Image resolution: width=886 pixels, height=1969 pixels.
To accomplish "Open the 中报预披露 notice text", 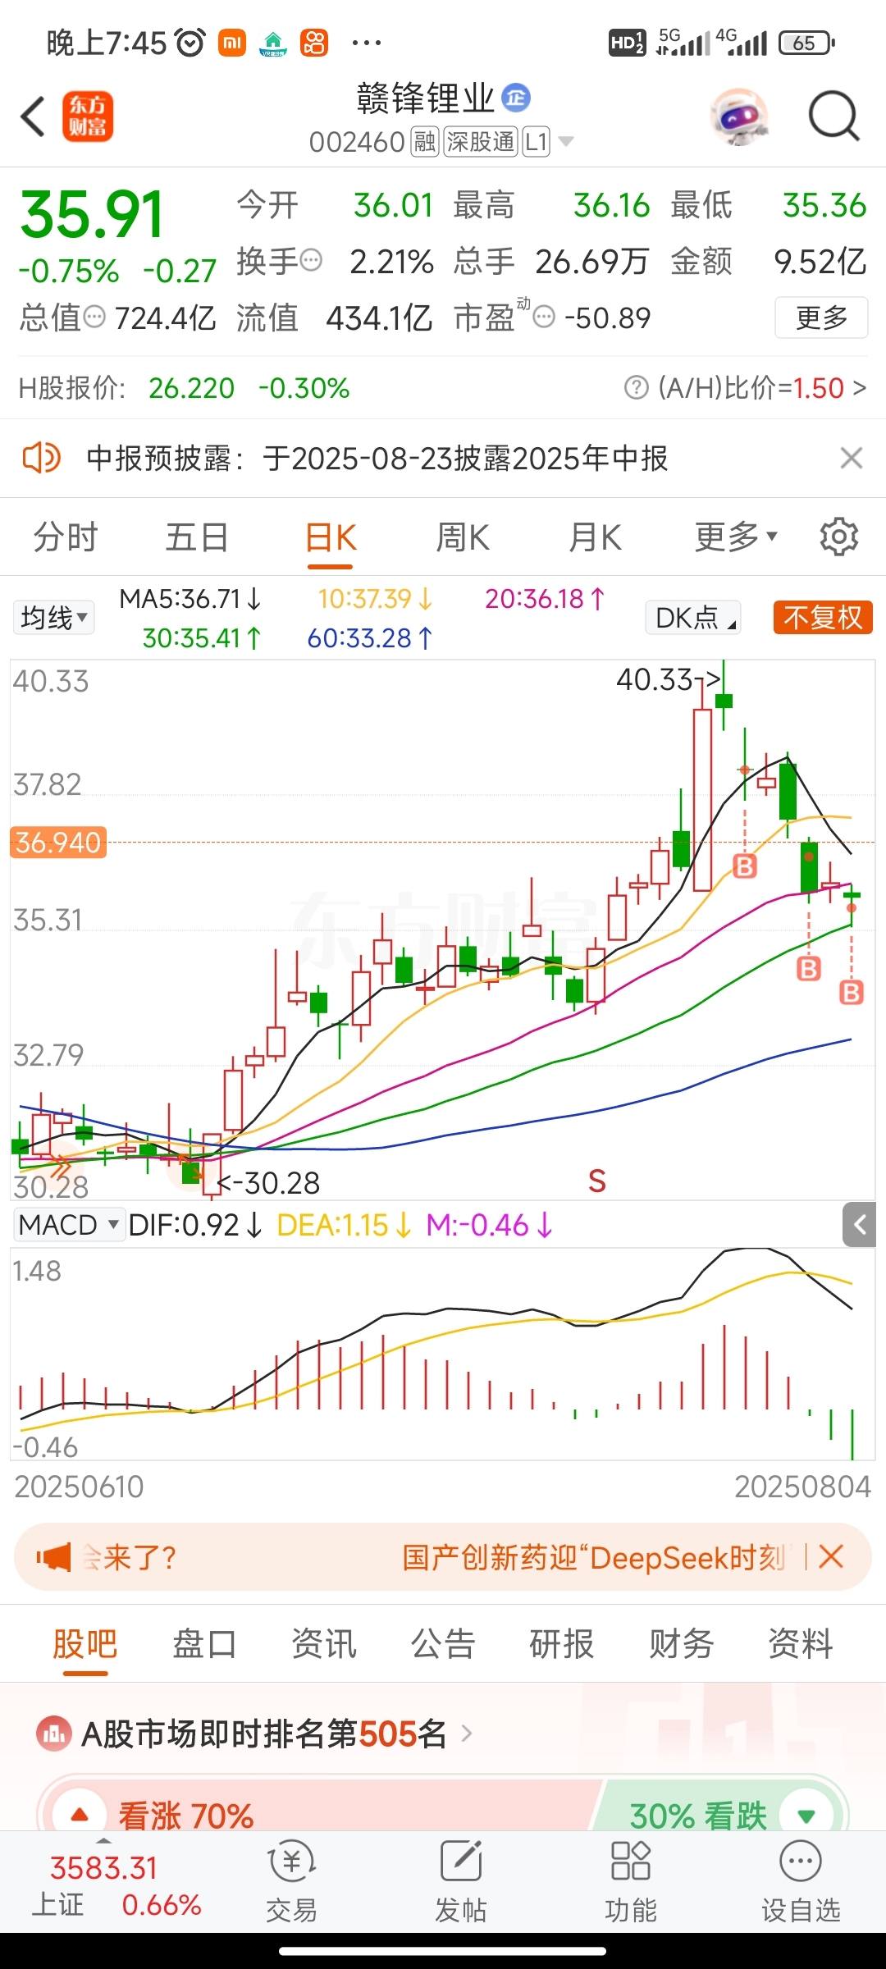I will (x=377, y=458).
